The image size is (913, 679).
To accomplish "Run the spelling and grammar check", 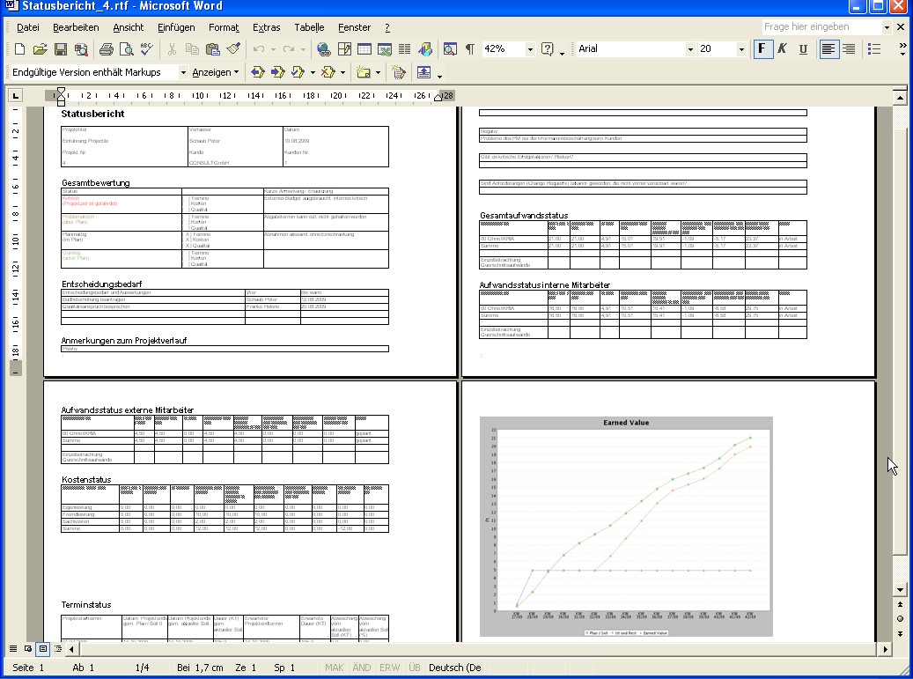I will coord(147,49).
